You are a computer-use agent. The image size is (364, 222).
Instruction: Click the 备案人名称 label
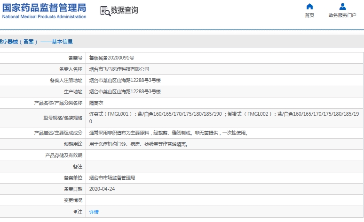point(71,69)
